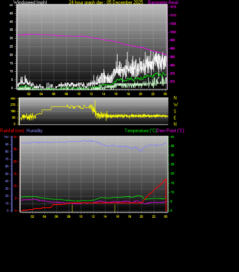Click the 1015 barometer scale value
This screenshot has height=272, width=239.
click(173, 7)
